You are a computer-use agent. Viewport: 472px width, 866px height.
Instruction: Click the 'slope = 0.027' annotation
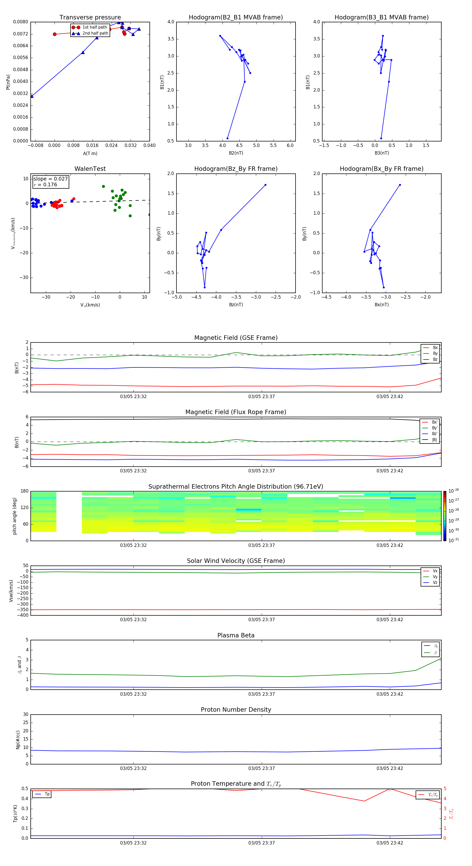(50, 179)
